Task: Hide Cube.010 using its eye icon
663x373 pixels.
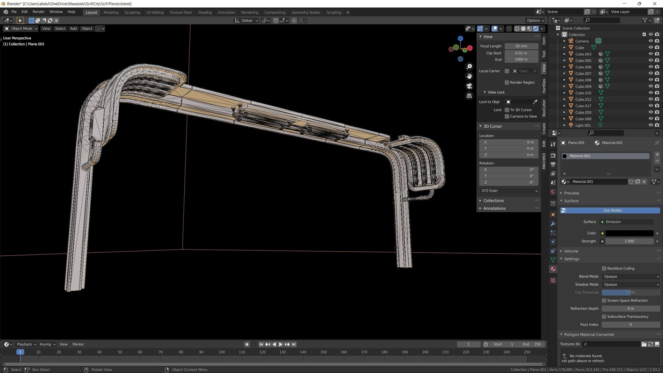Action: (x=651, y=93)
